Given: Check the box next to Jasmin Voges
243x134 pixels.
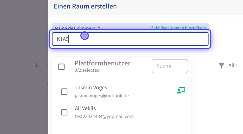Looking at the screenshot, I should [64, 92].
